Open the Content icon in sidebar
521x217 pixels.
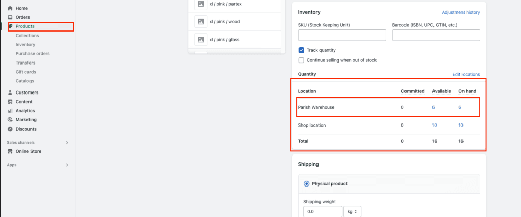pyautogui.click(x=10, y=102)
